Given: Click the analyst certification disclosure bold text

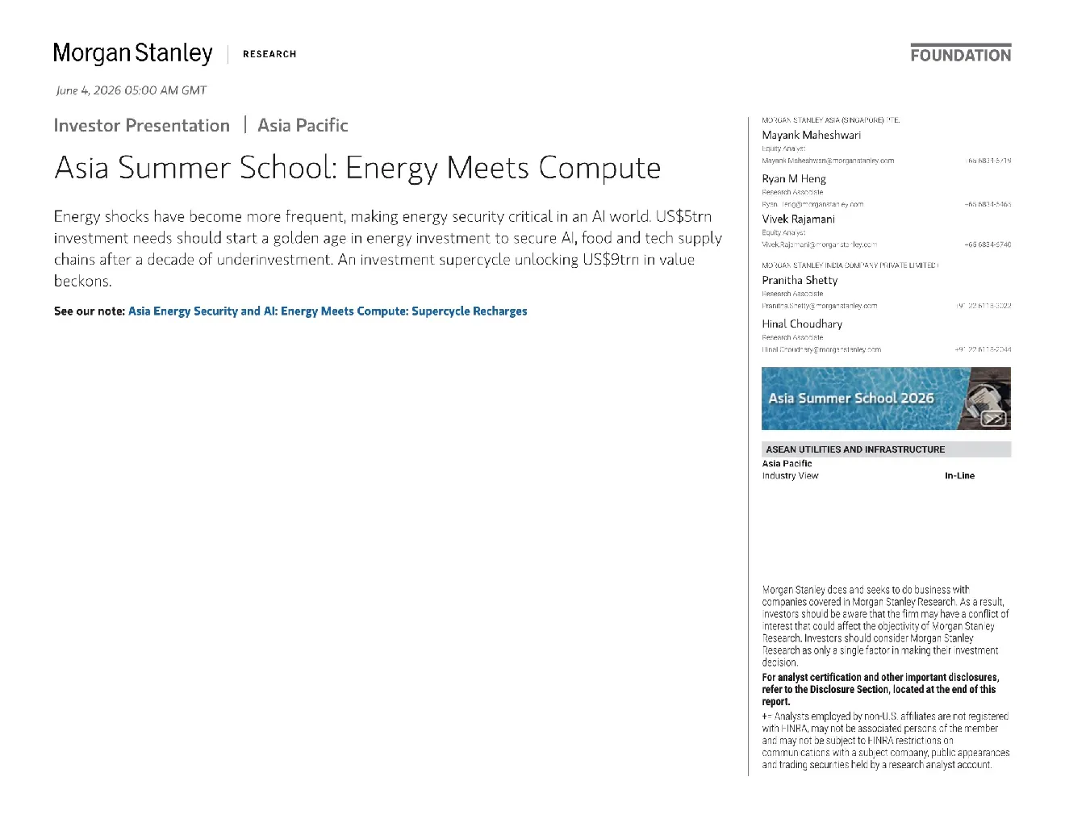Looking at the screenshot, I should tap(880, 690).
